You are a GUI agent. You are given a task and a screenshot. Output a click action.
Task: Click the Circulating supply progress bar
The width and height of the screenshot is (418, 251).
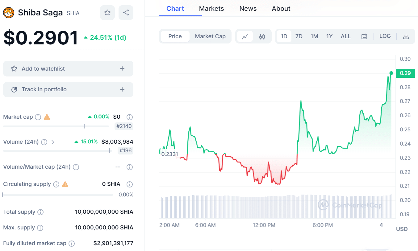(58, 195)
